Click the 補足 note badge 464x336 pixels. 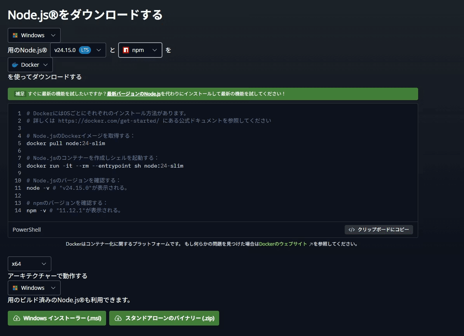pos(20,94)
